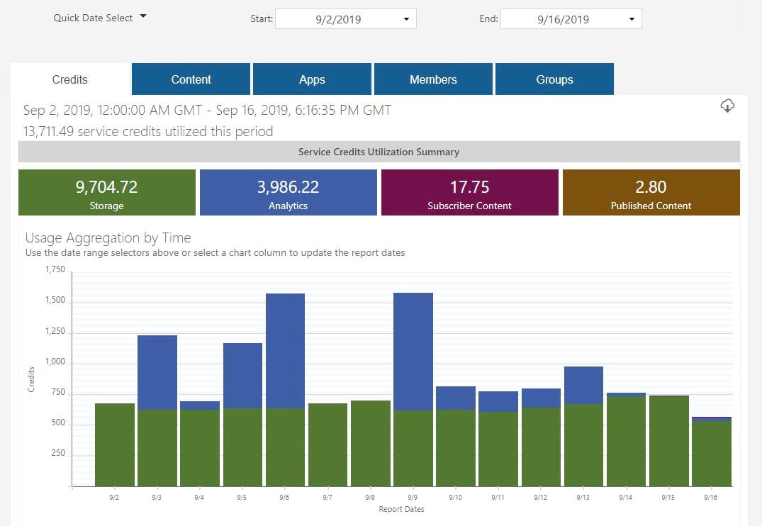This screenshot has width=762, height=526.
Task: Click the 1,000 y-axis value
Action: pos(55,362)
